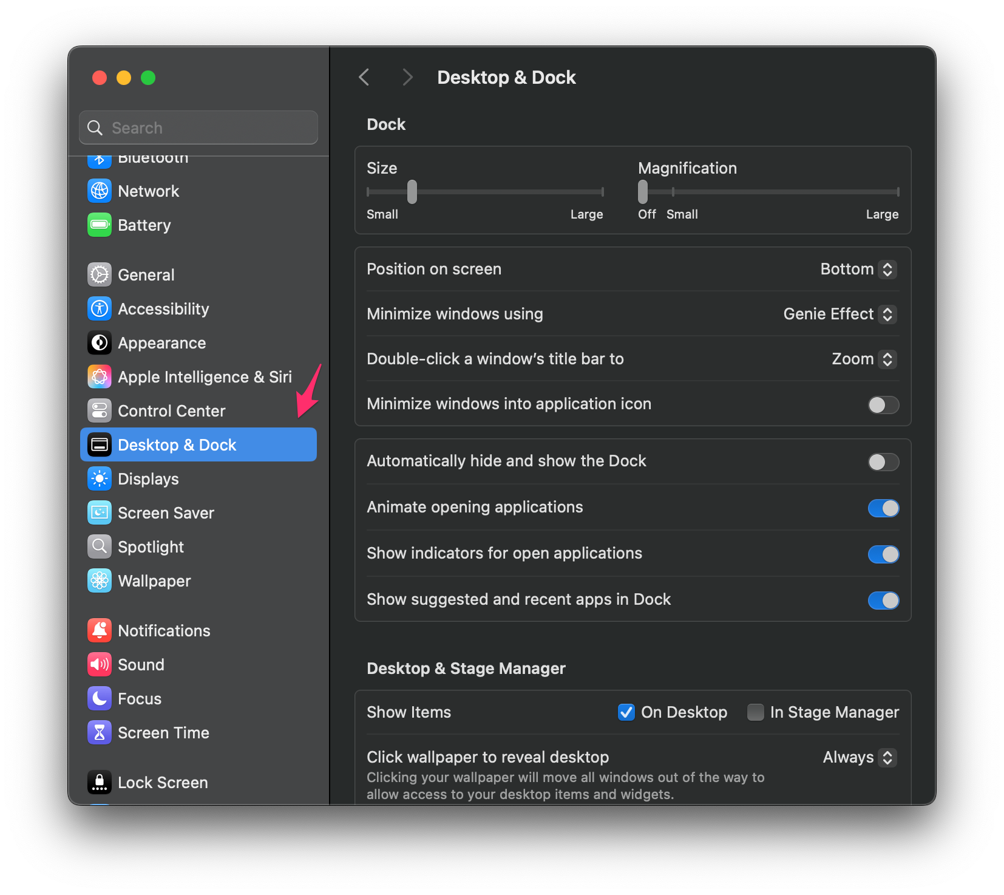Go forward with the right chevron
The image size is (1004, 895).
tap(407, 77)
